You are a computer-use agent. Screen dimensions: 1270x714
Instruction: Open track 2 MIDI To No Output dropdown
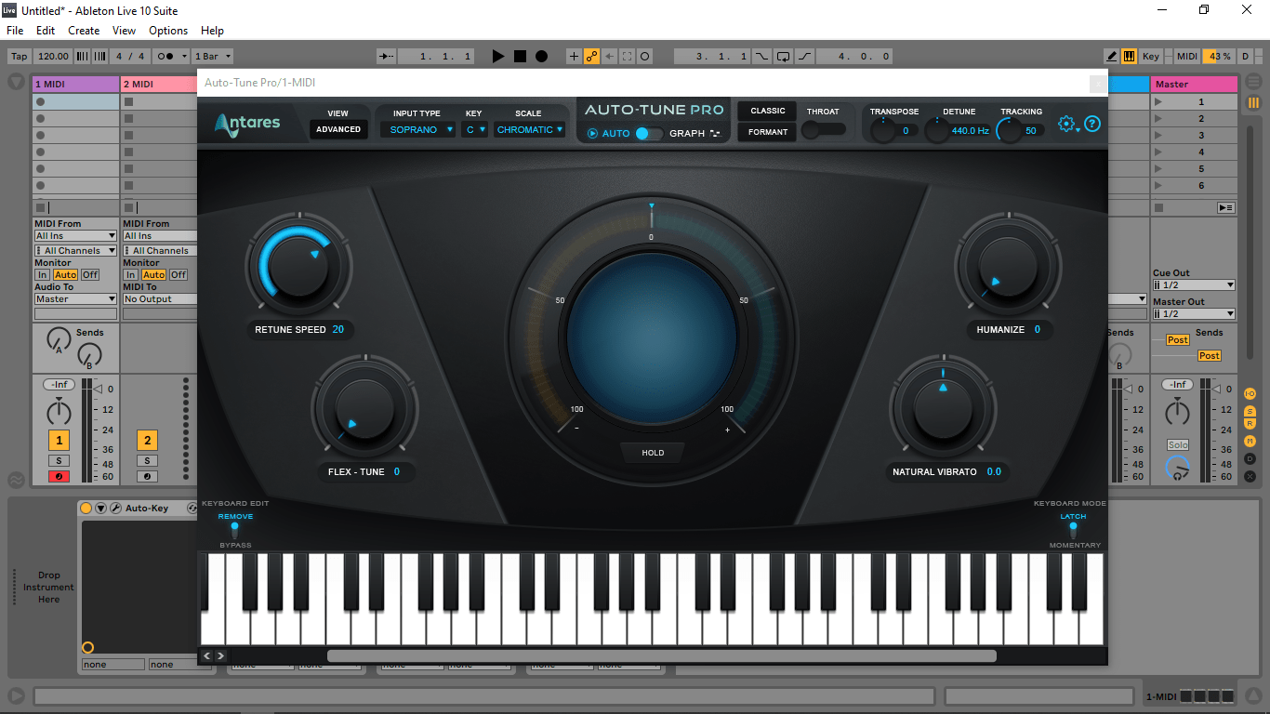pyautogui.click(x=160, y=299)
